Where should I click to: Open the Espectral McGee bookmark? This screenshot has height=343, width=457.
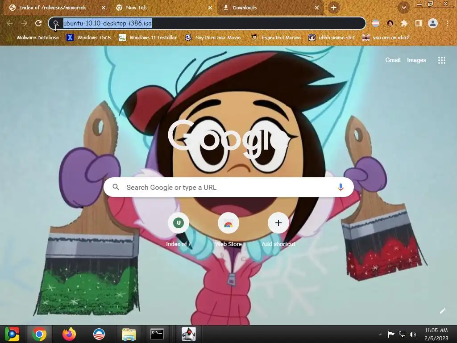pos(276,38)
